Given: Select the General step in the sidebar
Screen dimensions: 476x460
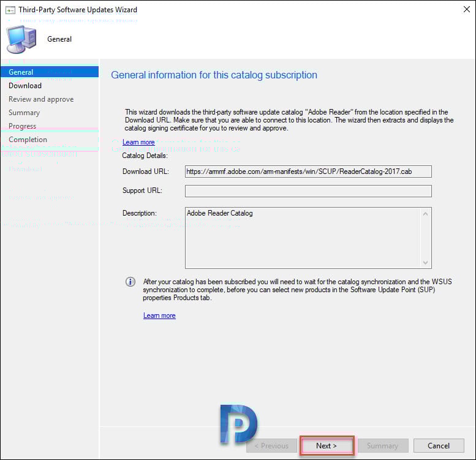Looking at the screenshot, I should tap(50, 72).
